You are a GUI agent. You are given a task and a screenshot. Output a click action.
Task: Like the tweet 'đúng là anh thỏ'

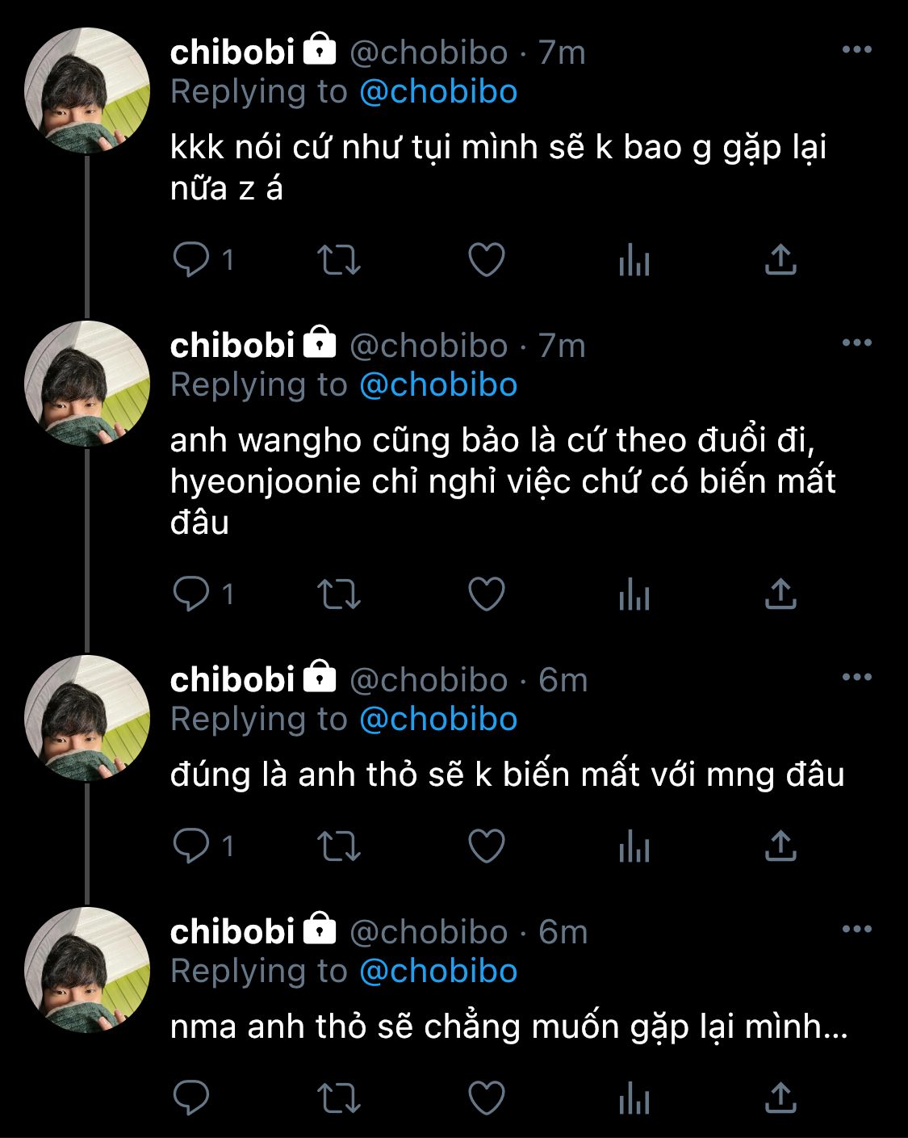[487, 846]
